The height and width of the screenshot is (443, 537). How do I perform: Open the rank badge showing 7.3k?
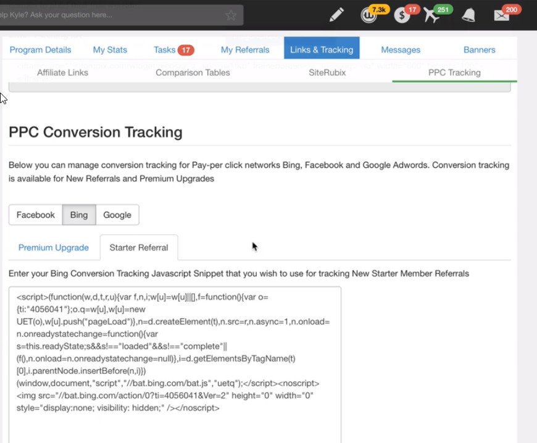click(374, 14)
